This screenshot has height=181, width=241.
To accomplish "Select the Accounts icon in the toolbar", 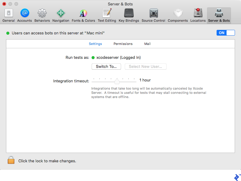I will pos(24,14).
